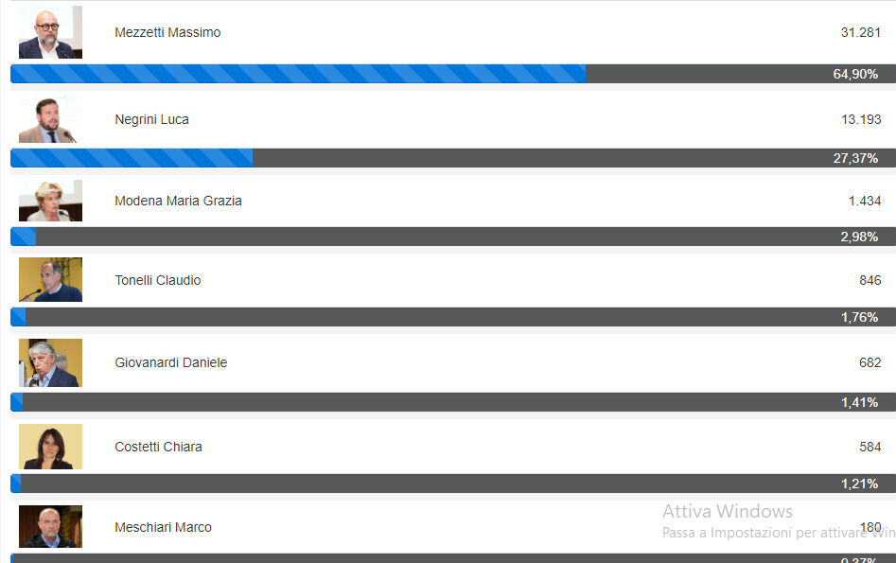Viewport: 896px width, 563px height.
Task: Click the Costetti Chiara name
Action: (x=158, y=447)
